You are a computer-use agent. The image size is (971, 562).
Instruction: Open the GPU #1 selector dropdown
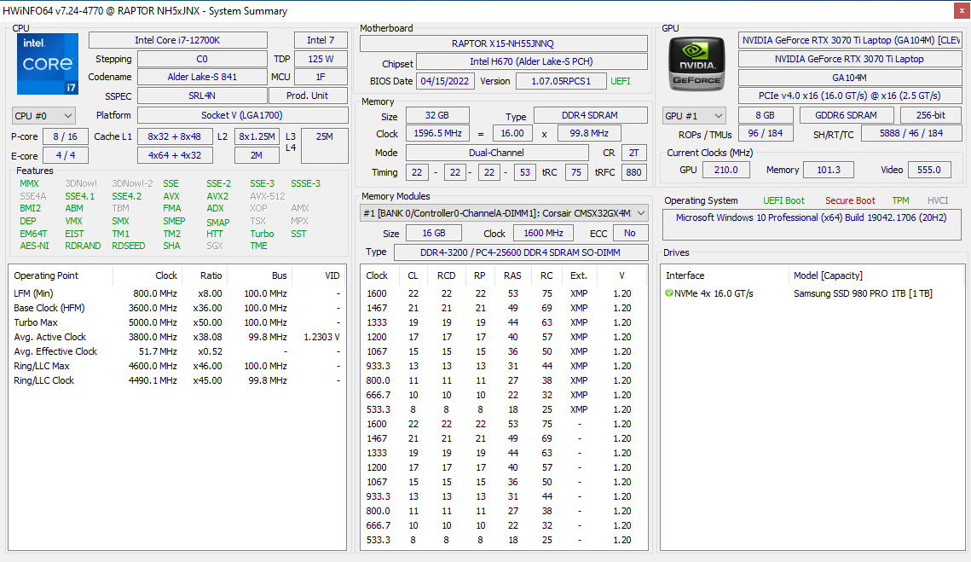[x=694, y=116]
